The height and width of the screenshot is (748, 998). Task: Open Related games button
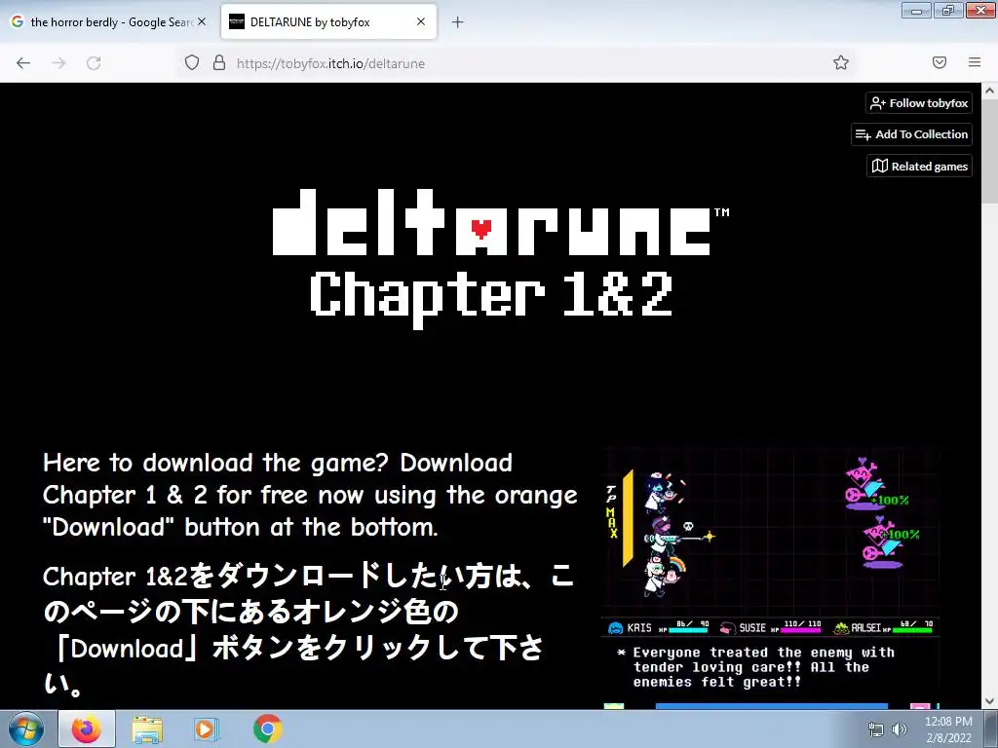(x=919, y=166)
